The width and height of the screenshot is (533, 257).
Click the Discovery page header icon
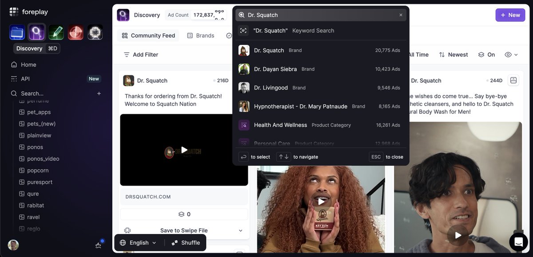tap(123, 15)
